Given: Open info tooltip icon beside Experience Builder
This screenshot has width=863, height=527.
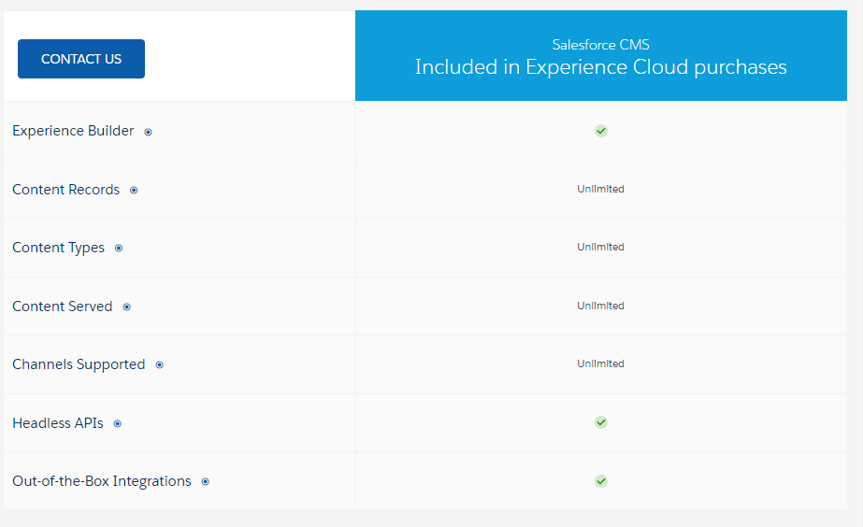Looking at the screenshot, I should point(148,132).
